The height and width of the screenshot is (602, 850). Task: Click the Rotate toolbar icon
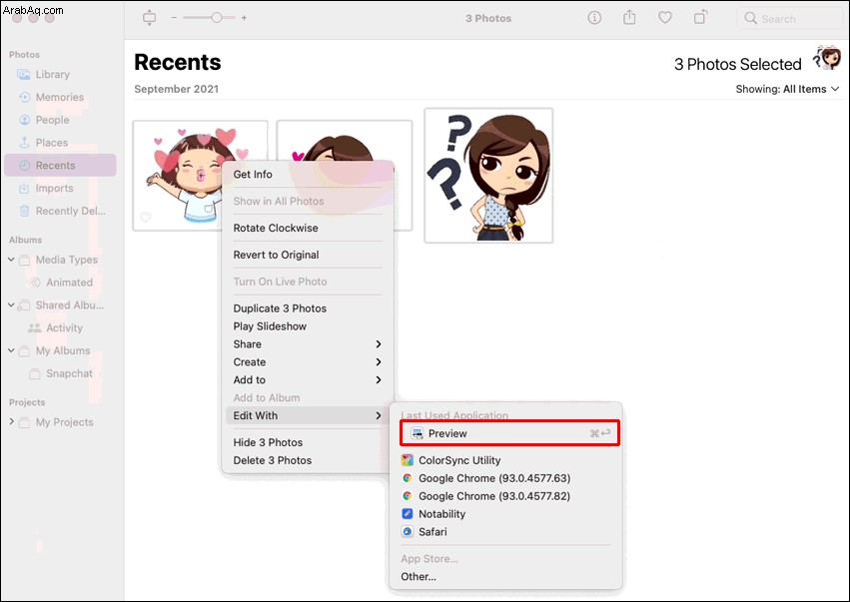pos(700,17)
